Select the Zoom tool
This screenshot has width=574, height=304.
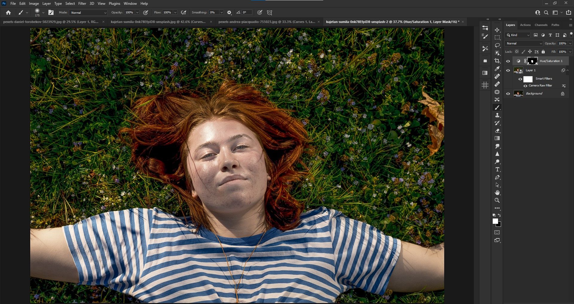click(497, 201)
